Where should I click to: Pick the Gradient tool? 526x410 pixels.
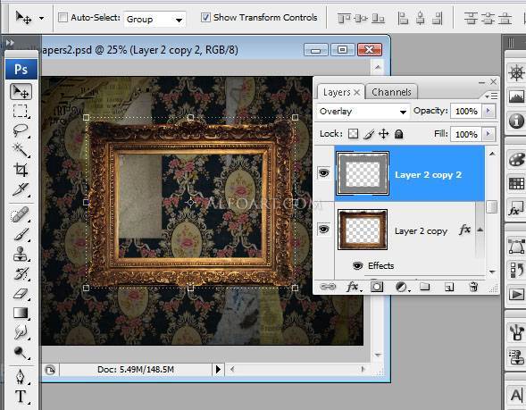point(21,313)
